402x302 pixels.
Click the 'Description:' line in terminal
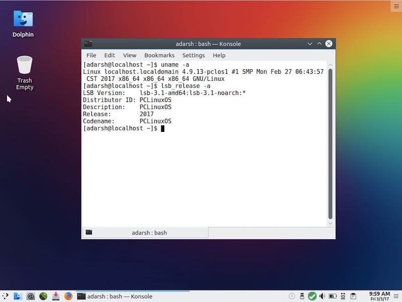click(127, 107)
